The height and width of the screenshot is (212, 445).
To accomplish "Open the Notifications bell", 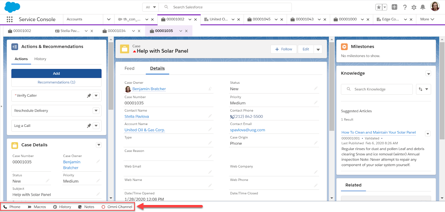I will point(423,7).
